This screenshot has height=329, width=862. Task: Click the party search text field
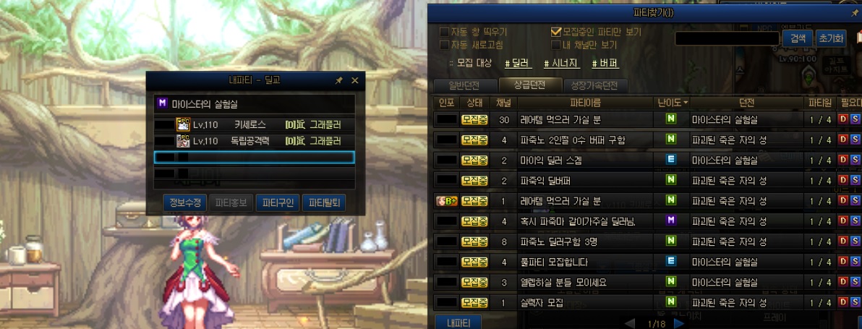point(727,38)
